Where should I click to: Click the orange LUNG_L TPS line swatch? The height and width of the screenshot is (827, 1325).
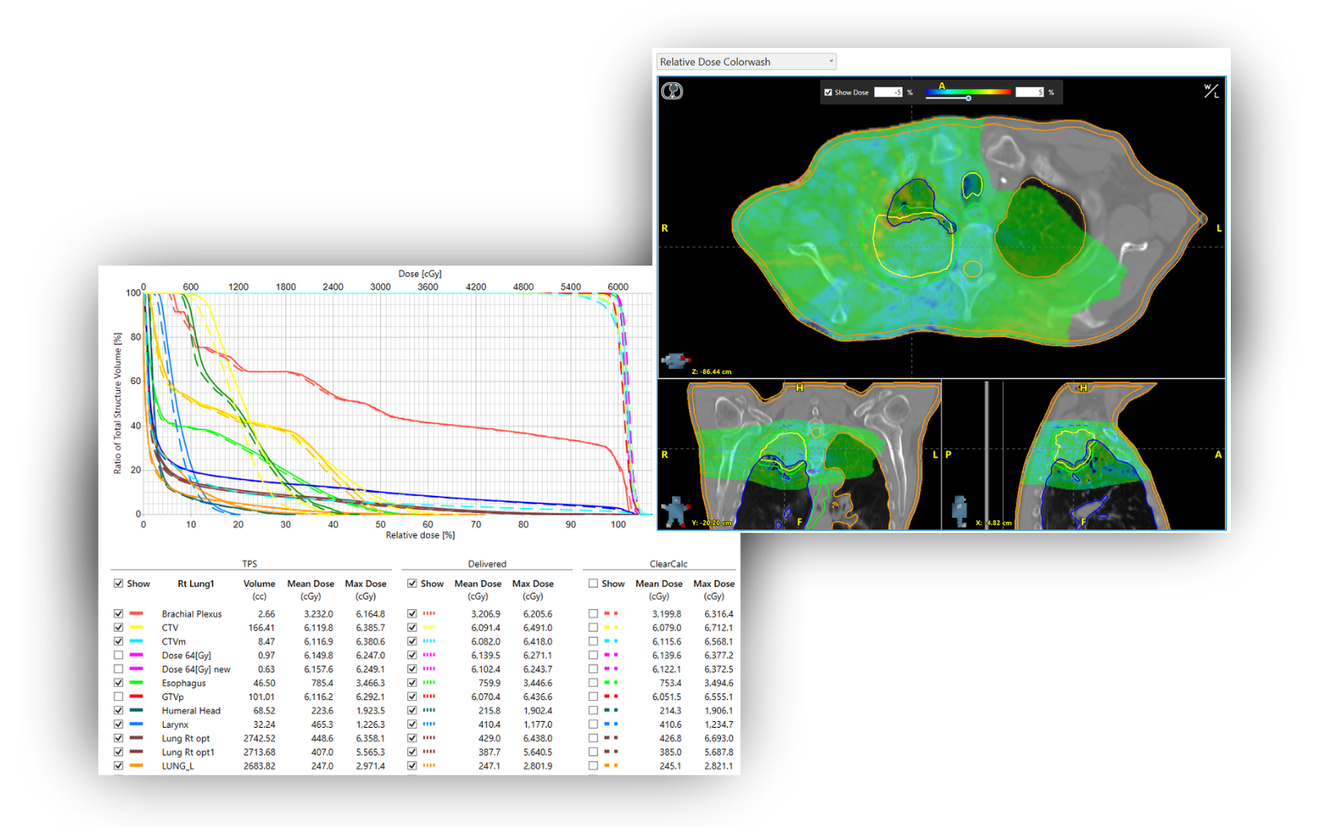tap(136, 766)
